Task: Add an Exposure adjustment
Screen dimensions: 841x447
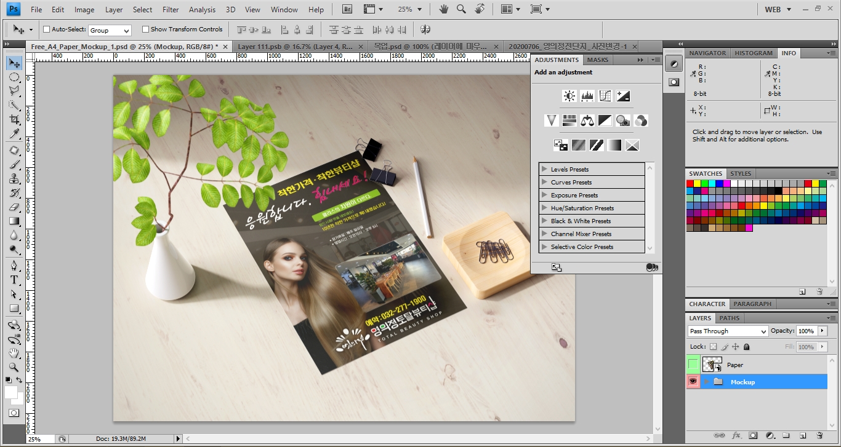Action: 623,96
